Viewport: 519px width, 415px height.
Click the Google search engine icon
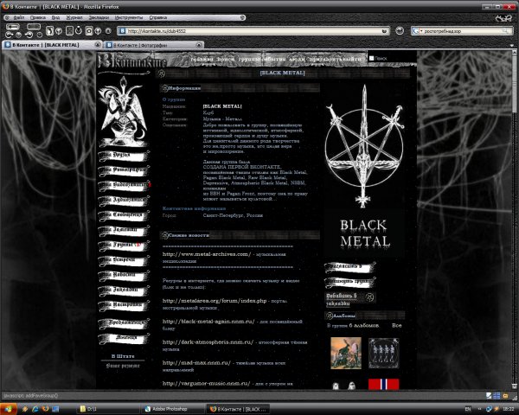[x=415, y=31]
